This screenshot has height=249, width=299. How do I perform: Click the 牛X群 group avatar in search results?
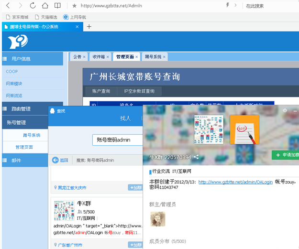64,210
